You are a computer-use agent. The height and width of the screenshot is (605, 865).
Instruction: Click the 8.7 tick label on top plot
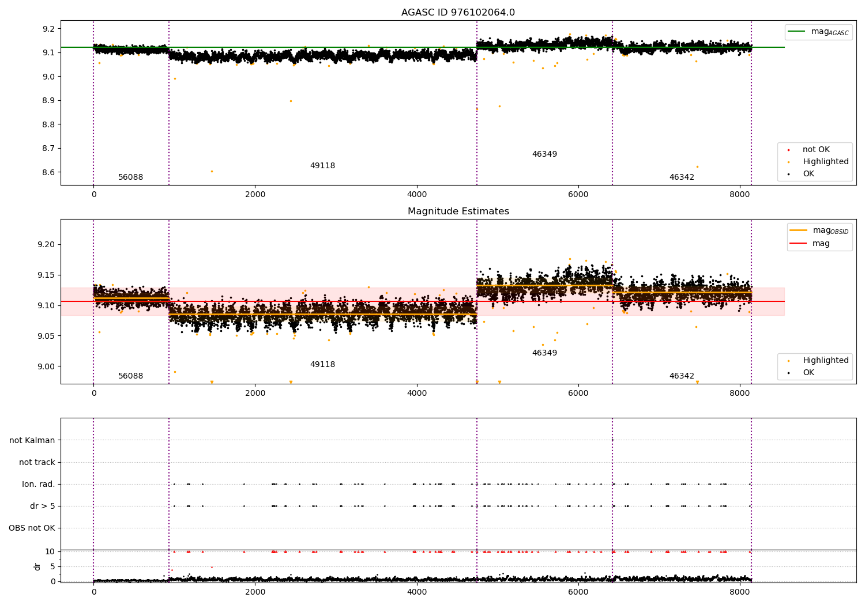(x=49, y=149)
